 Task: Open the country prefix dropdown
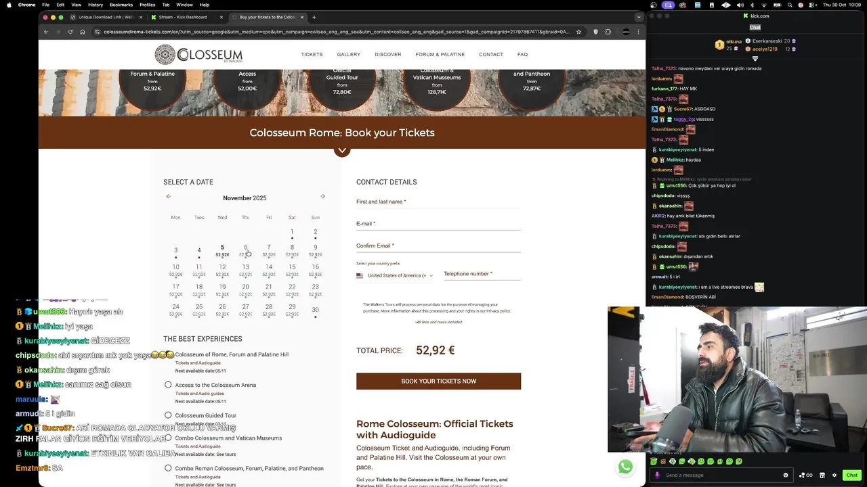395,275
